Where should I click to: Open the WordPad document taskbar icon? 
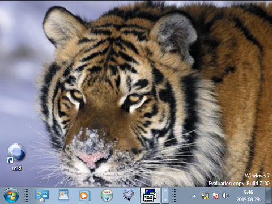click(63, 195)
